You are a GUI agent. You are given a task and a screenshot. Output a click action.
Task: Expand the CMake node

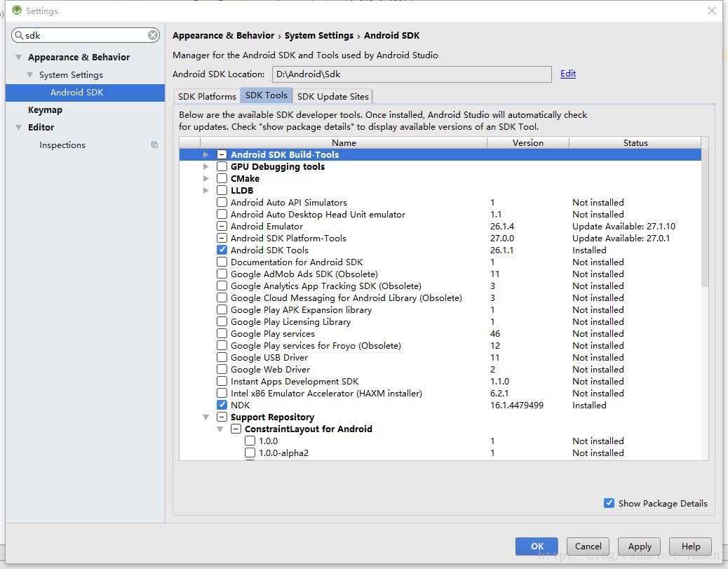click(205, 178)
